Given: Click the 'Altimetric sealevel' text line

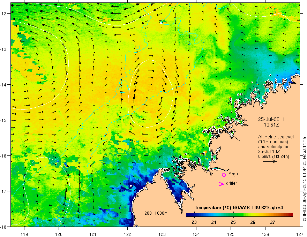Looking at the screenshot, I should pyautogui.click(x=276, y=137).
